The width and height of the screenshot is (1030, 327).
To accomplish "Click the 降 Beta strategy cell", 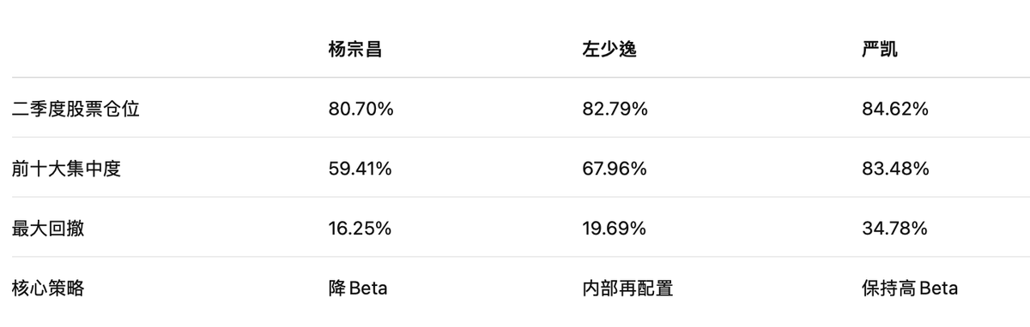I will tap(358, 288).
